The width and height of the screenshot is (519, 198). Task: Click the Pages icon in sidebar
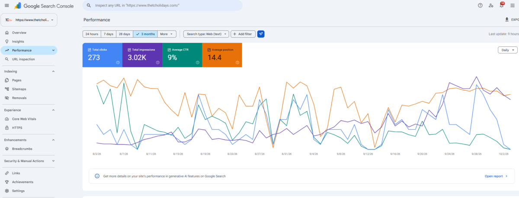pos(7,80)
